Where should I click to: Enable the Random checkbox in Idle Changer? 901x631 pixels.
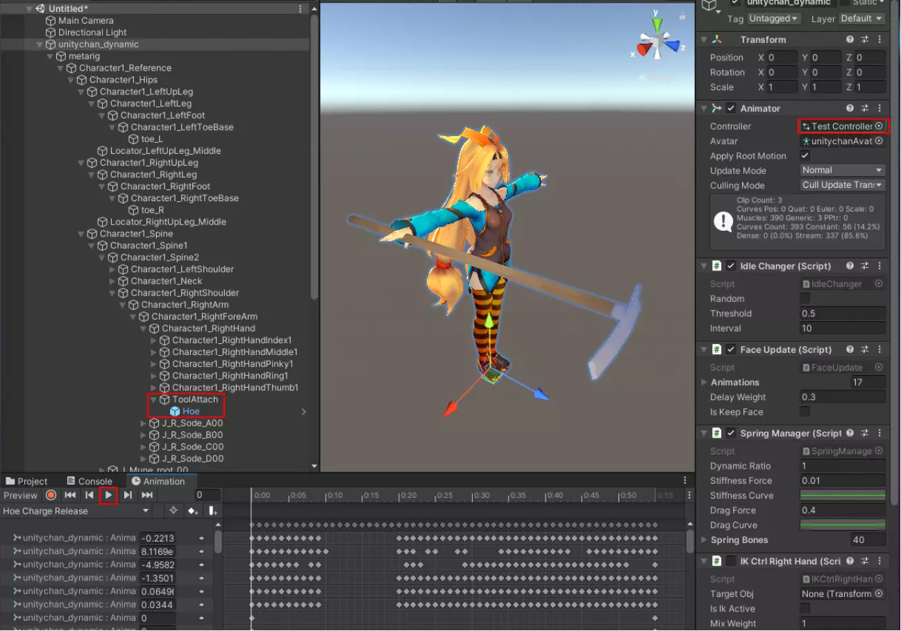pyautogui.click(x=805, y=298)
